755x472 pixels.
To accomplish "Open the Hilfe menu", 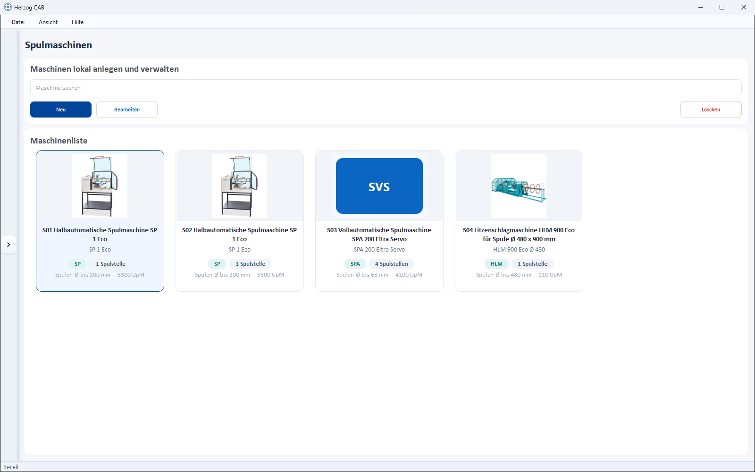I will click(x=78, y=22).
